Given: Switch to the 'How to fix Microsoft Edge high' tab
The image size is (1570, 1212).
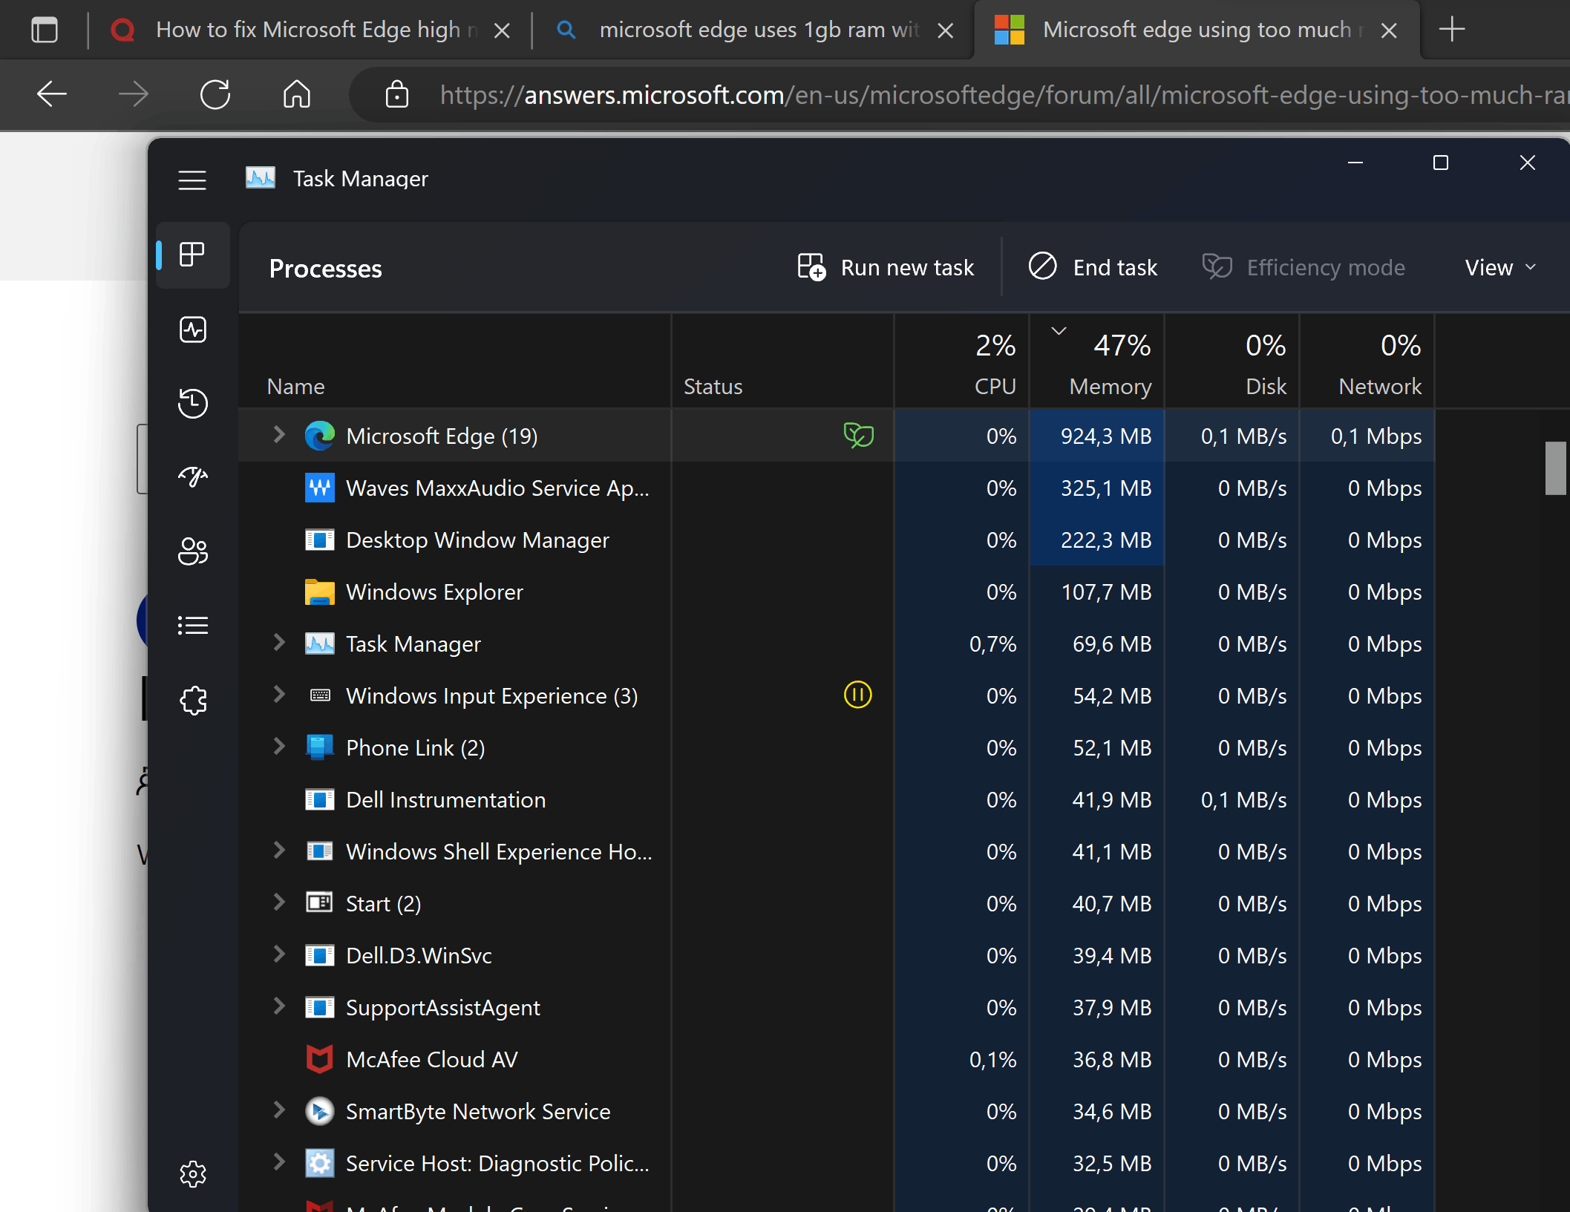Looking at the screenshot, I should click(x=308, y=30).
